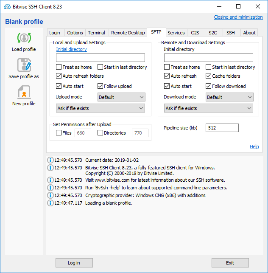Click the New profile icon
This screenshot has width=268, height=273.
click(24, 92)
